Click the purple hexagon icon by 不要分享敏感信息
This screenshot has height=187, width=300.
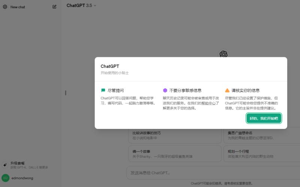pyautogui.click(x=165, y=90)
